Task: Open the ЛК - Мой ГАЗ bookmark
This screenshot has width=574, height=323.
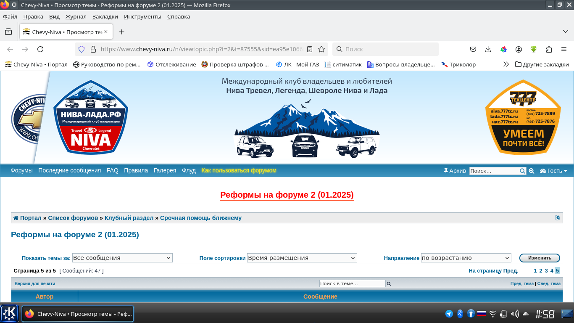Action: point(297,64)
